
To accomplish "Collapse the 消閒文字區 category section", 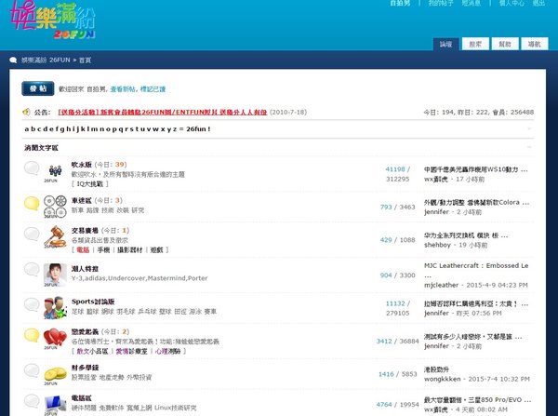I will (529, 147).
